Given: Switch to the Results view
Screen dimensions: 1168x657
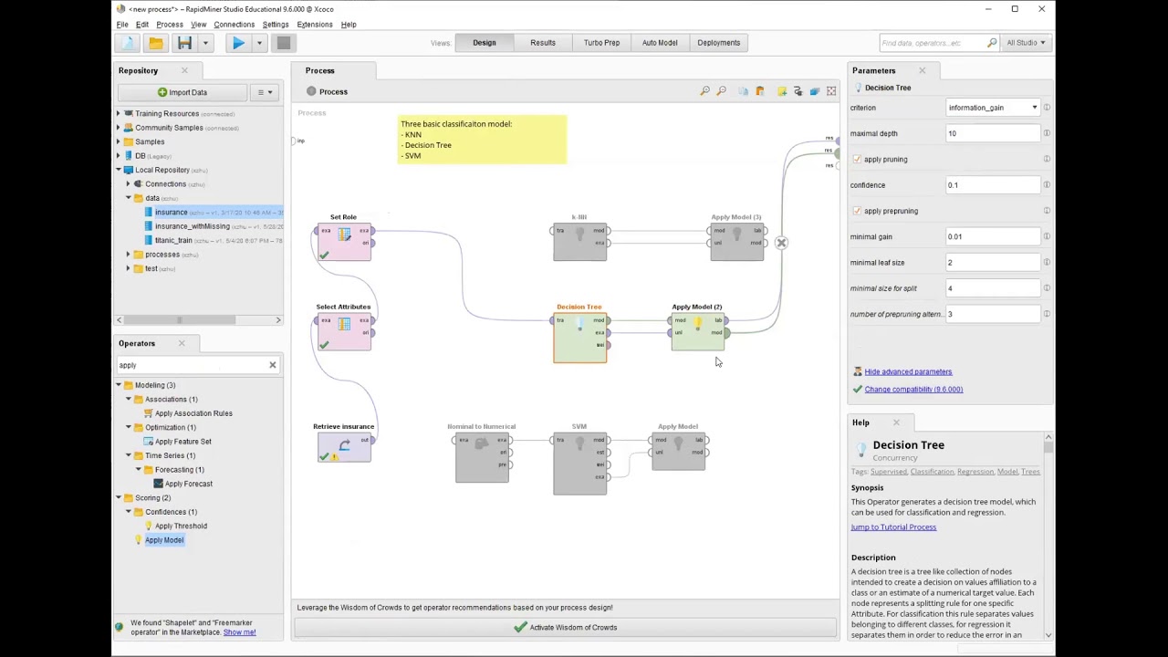Looking at the screenshot, I should coord(543,43).
